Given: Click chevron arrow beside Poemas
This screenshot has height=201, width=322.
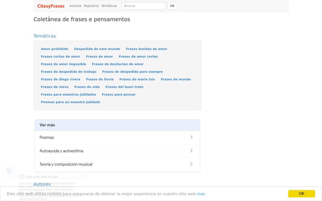Looking at the screenshot, I should click(191, 137).
